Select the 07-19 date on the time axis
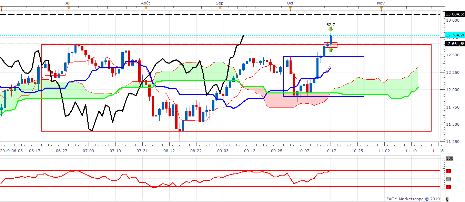Screen dimensions: 465x202 click(x=115, y=150)
